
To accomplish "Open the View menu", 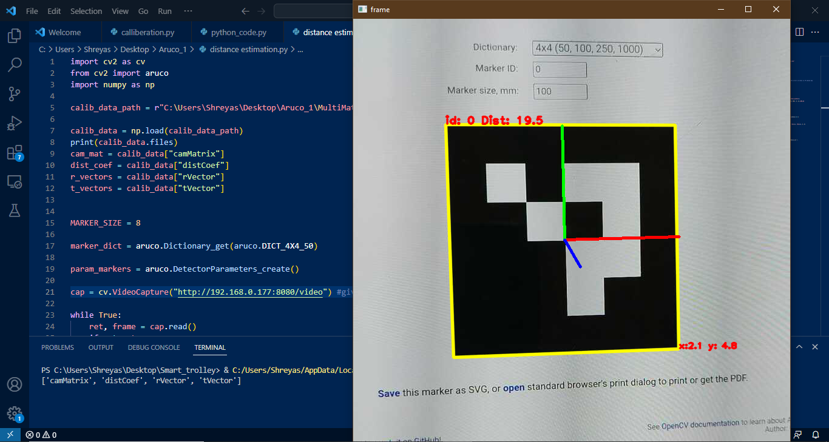I will 120,11.
